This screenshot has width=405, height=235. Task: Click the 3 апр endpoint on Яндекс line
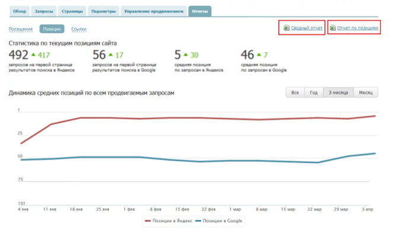(375, 116)
